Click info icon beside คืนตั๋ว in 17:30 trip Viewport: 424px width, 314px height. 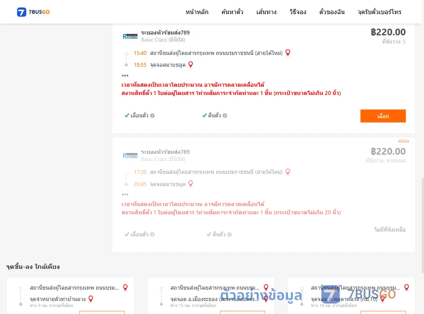click(x=229, y=234)
